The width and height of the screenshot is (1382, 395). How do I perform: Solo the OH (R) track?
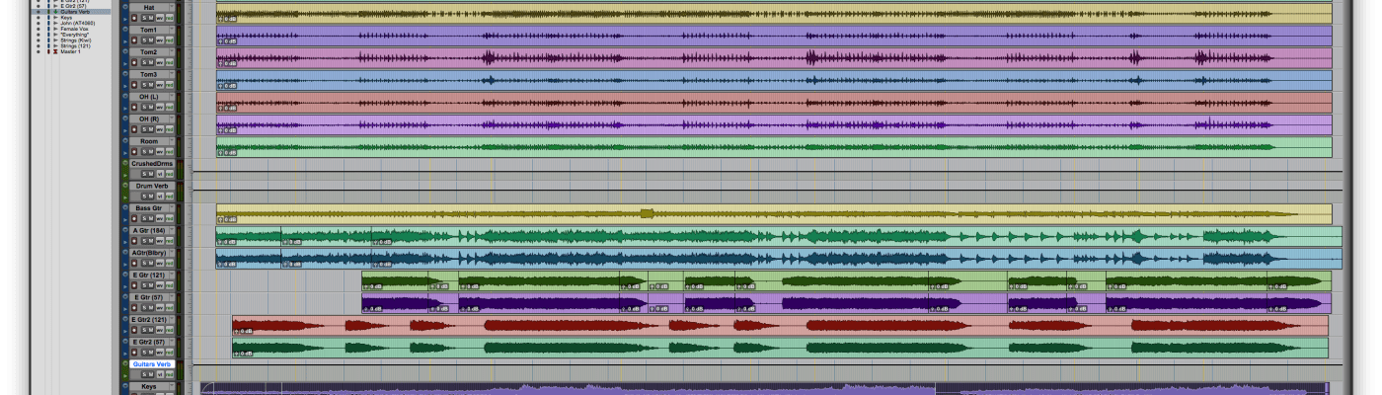[x=142, y=130]
